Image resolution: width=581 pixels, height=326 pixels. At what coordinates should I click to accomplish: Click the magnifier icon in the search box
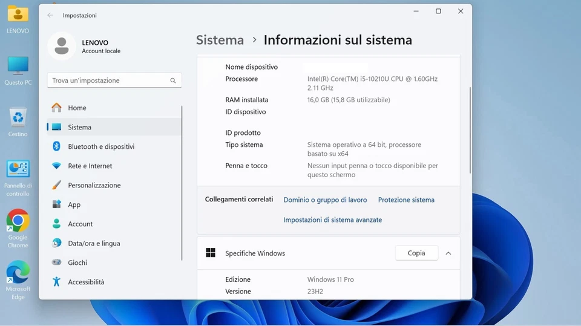click(172, 80)
